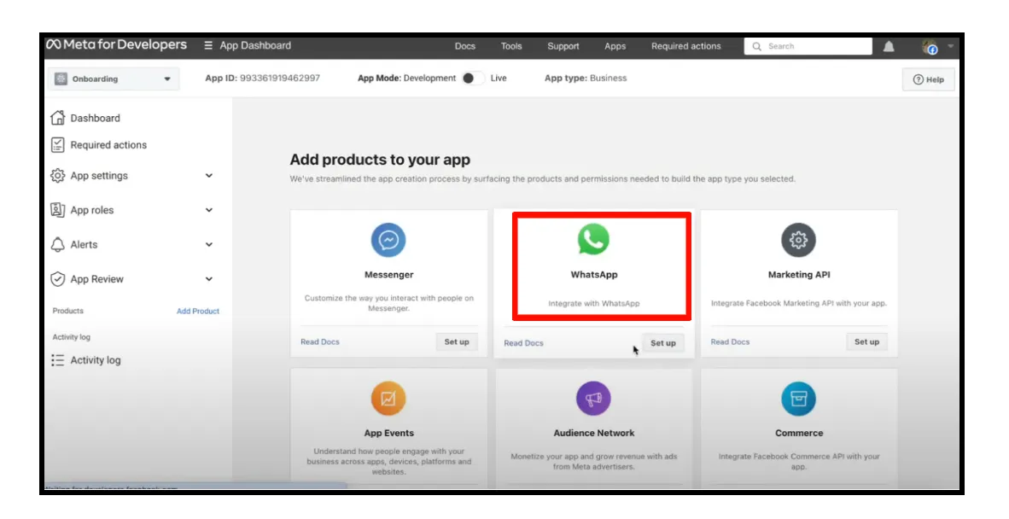Read Docs for Marketing API

(x=730, y=341)
